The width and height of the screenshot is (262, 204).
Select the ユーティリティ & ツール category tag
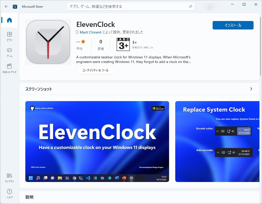click(95, 70)
